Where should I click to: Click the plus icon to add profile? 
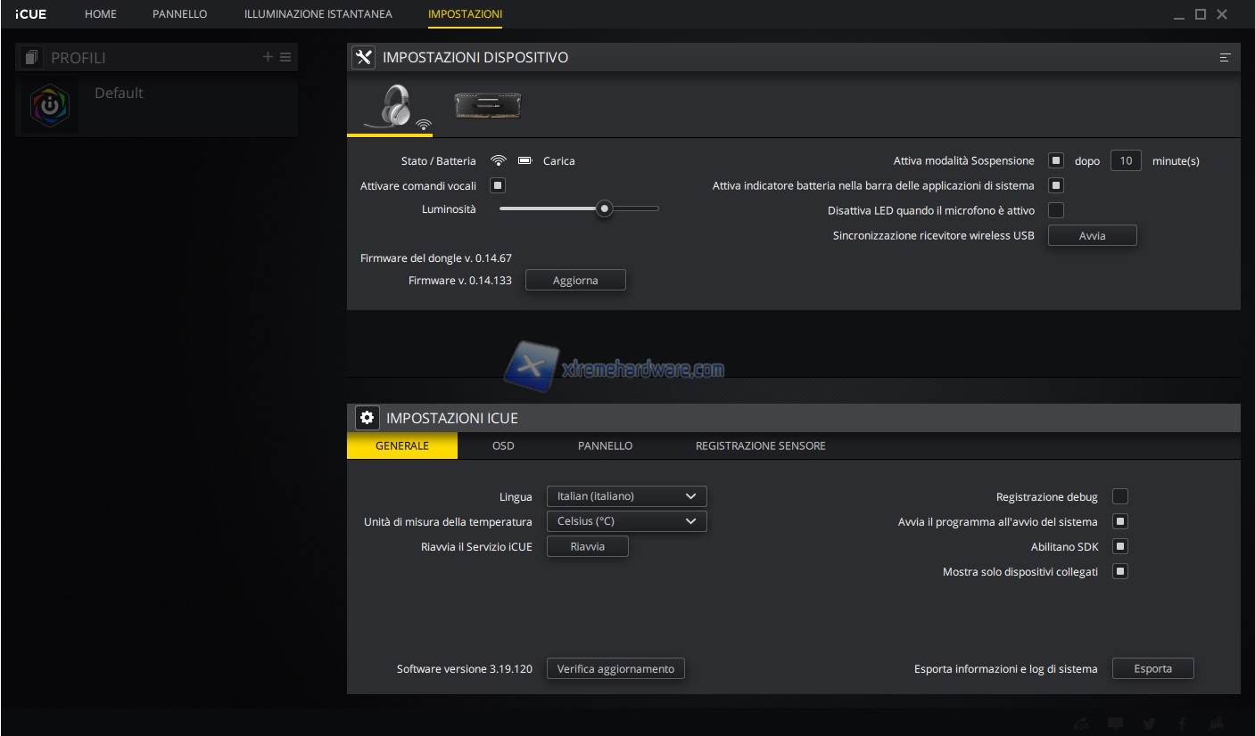pyautogui.click(x=268, y=57)
